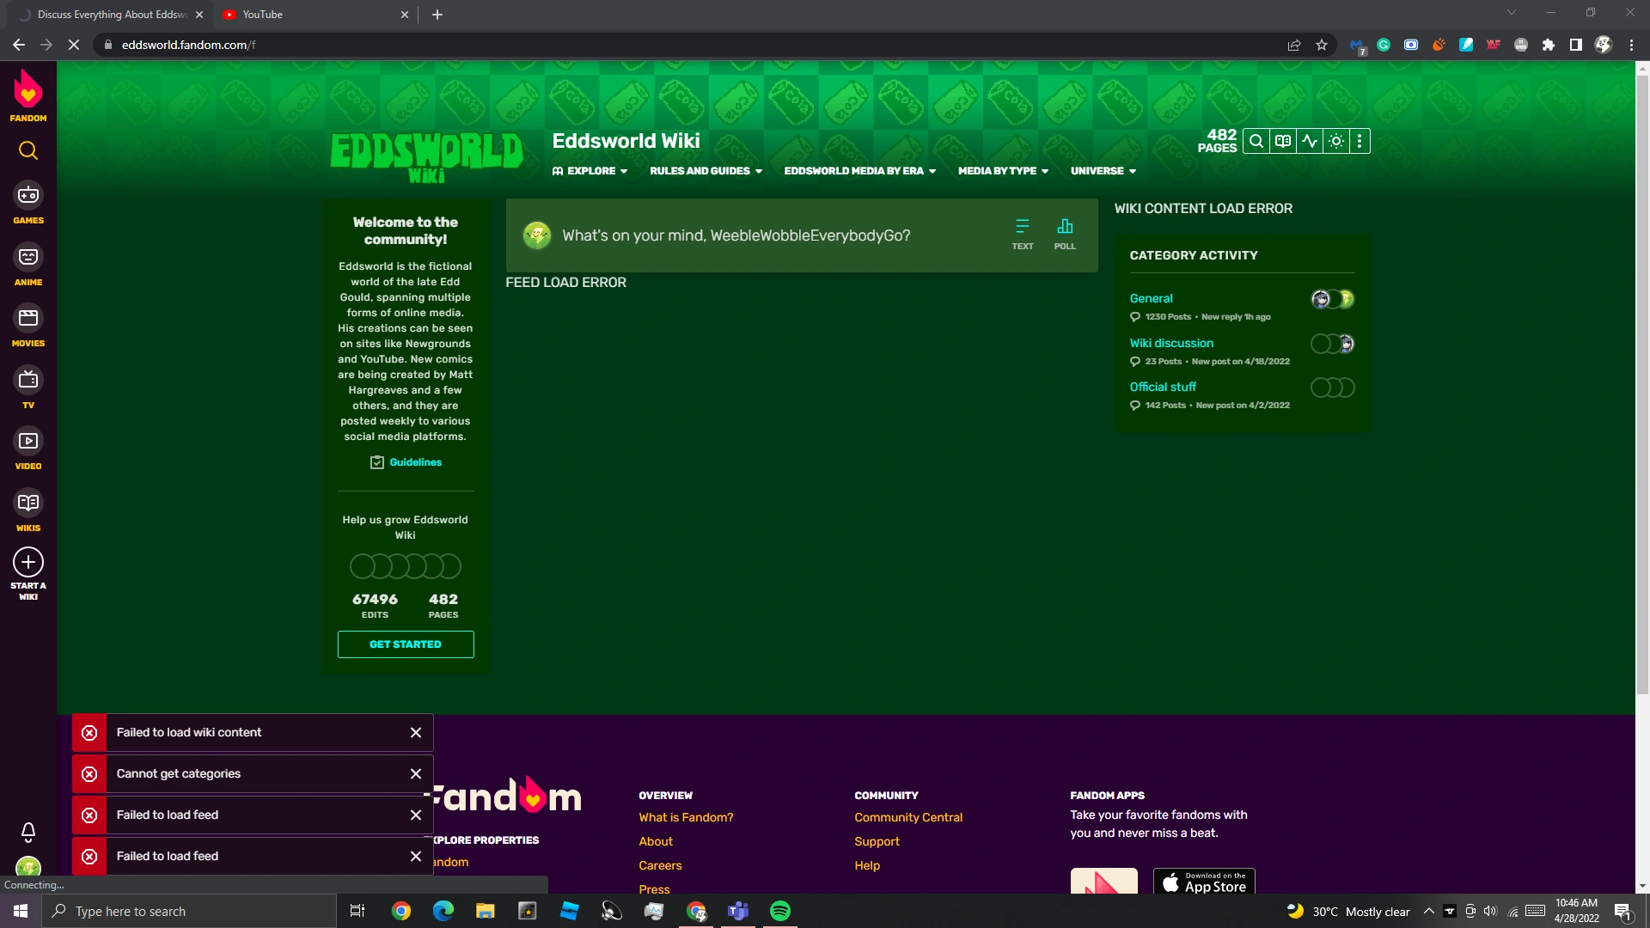
Task: Expand the Explore dropdown menu
Action: 590,171
